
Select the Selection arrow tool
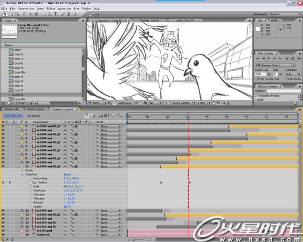click(5, 14)
